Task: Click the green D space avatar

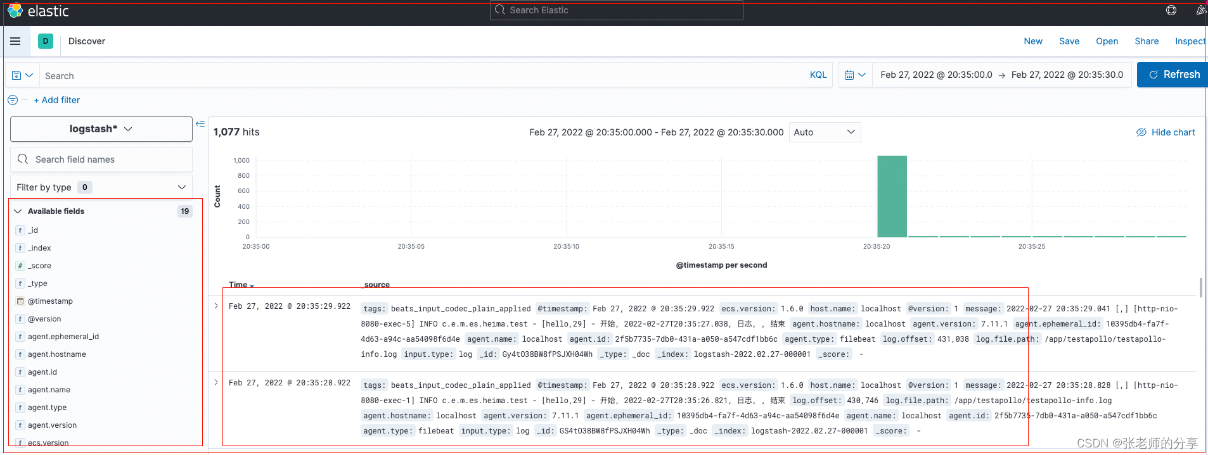Action: (46, 41)
